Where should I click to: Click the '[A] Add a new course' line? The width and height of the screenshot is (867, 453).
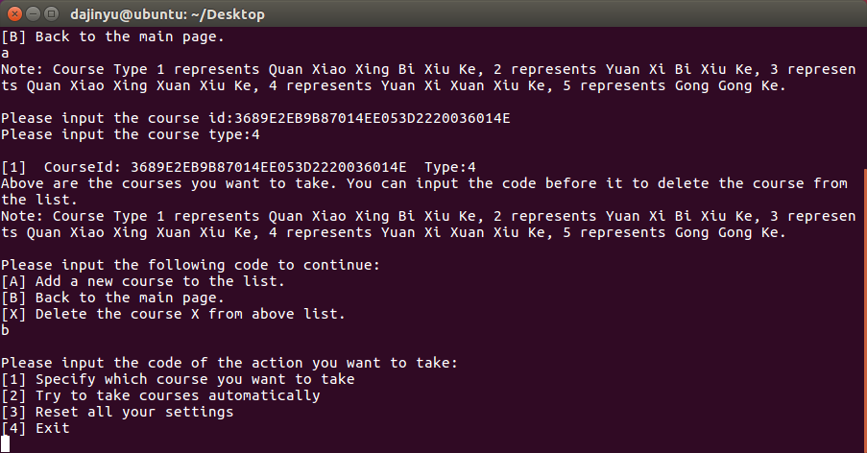pos(143,281)
